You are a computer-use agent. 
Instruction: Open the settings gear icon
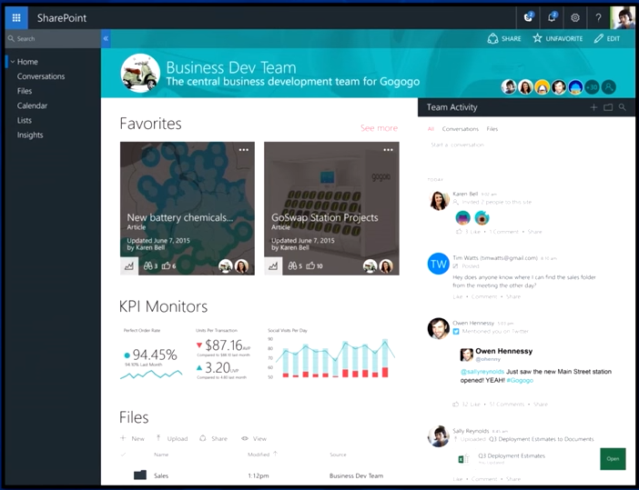tap(575, 18)
